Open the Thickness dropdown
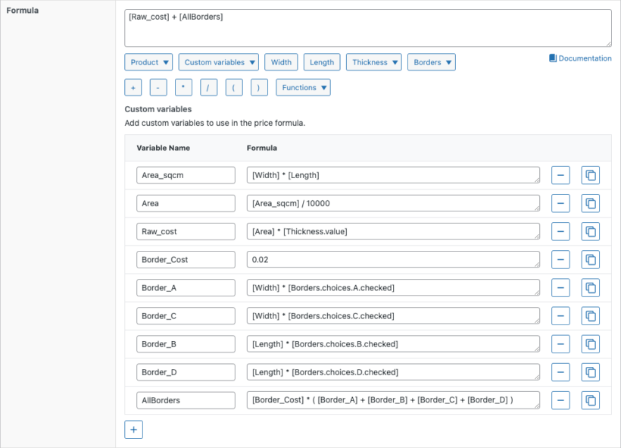621x448 pixels. tap(374, 62)
